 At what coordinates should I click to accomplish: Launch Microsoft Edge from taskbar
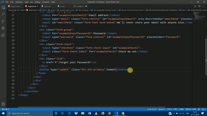click(70, 113)
